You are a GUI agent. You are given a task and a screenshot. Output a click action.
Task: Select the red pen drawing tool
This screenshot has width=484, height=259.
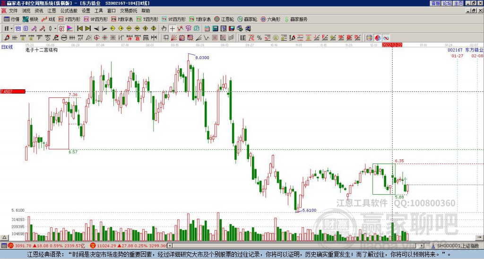[x=7, y=38]
